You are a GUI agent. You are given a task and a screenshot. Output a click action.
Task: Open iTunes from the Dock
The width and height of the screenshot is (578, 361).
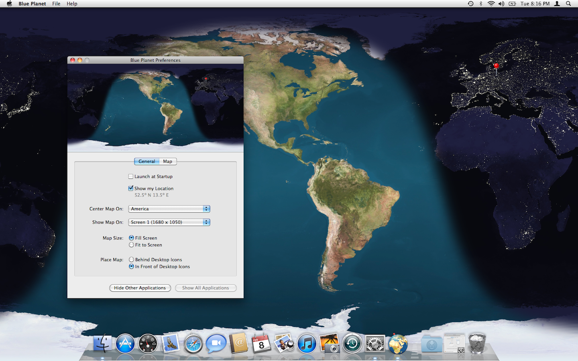tap(307, 344)
